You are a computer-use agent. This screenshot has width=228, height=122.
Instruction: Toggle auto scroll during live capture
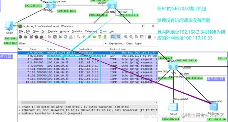[118, 37]
